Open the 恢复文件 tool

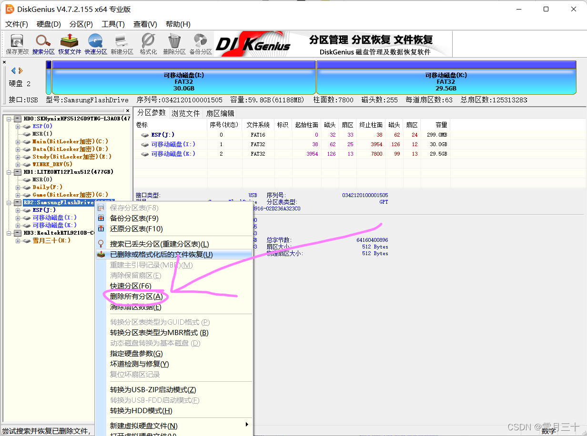click(70, 44)
